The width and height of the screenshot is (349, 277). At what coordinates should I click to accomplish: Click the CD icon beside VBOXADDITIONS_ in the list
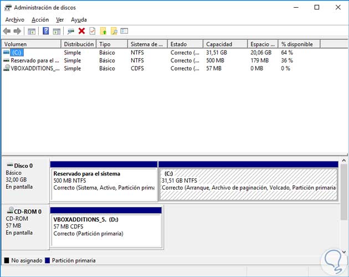point(7,68)
